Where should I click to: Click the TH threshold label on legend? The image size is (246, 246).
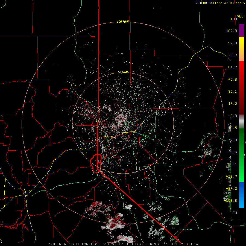(235, 213)
